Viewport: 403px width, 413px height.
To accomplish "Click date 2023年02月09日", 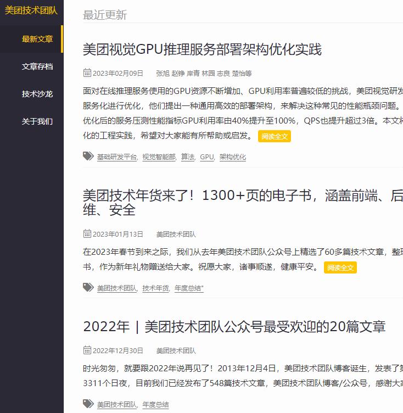I will click(x=117, y=74).
